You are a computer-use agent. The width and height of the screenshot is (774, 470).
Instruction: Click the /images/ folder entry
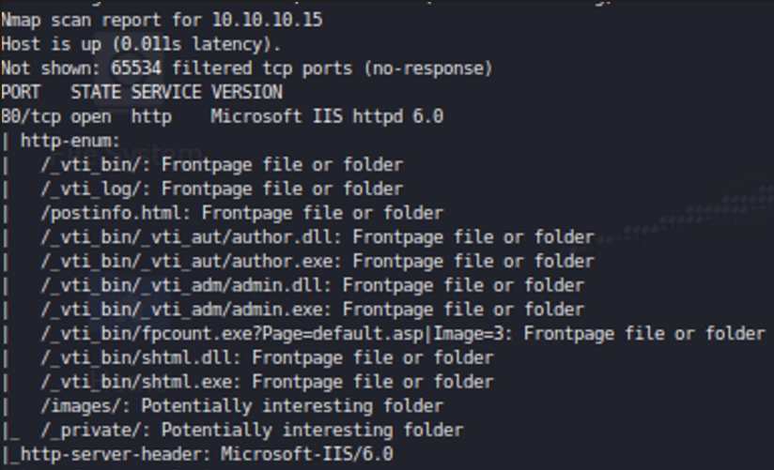pyautogui.click(x=80, y=406)
